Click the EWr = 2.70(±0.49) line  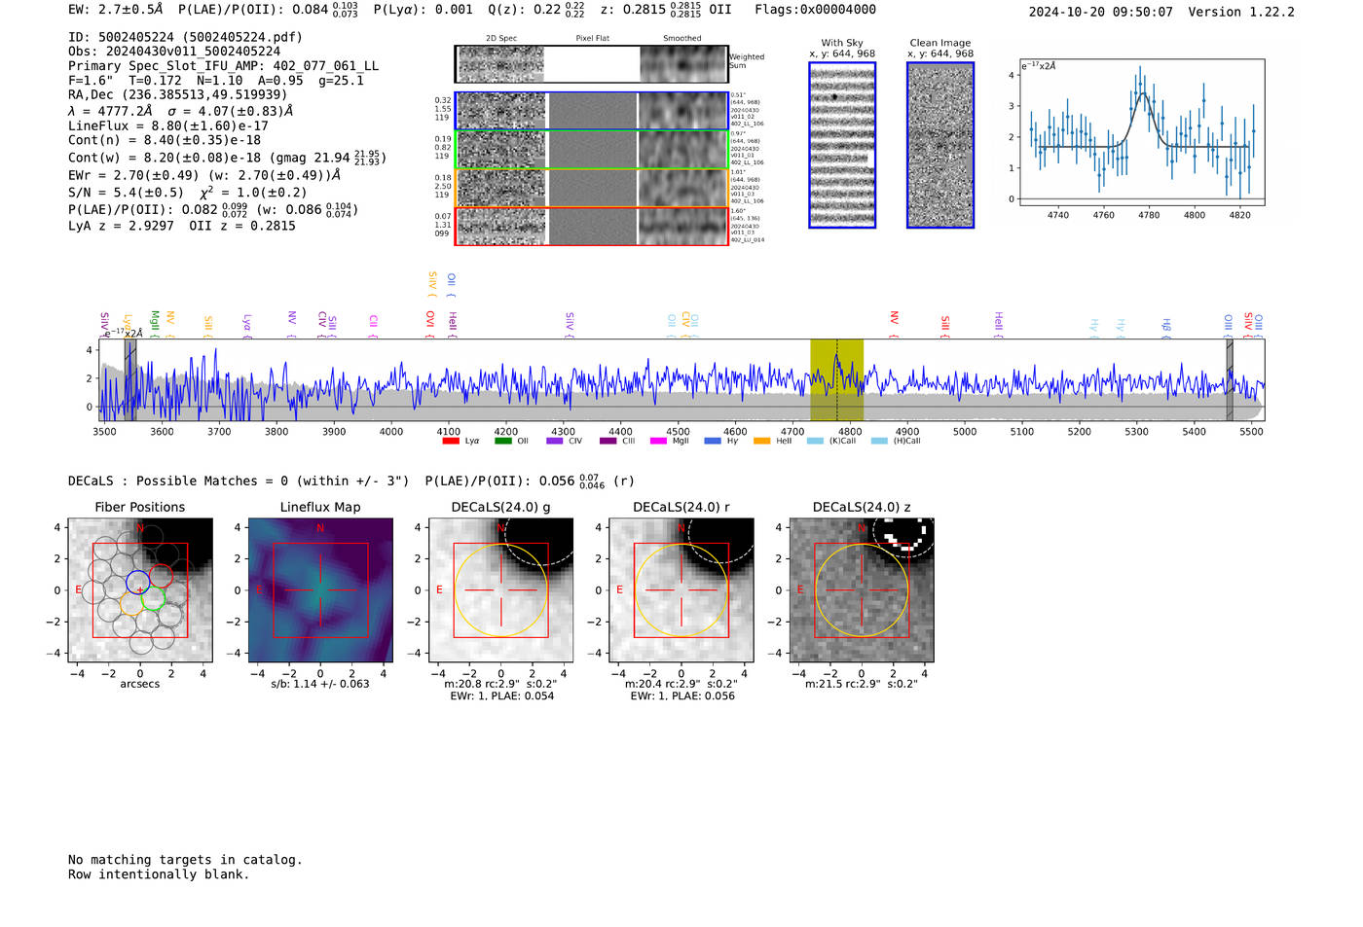tap(204, 176)
